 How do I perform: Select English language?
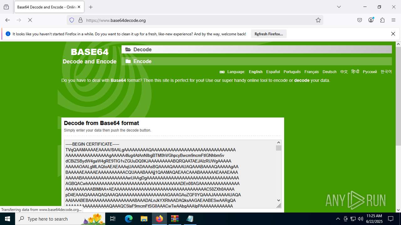point(256,72)
